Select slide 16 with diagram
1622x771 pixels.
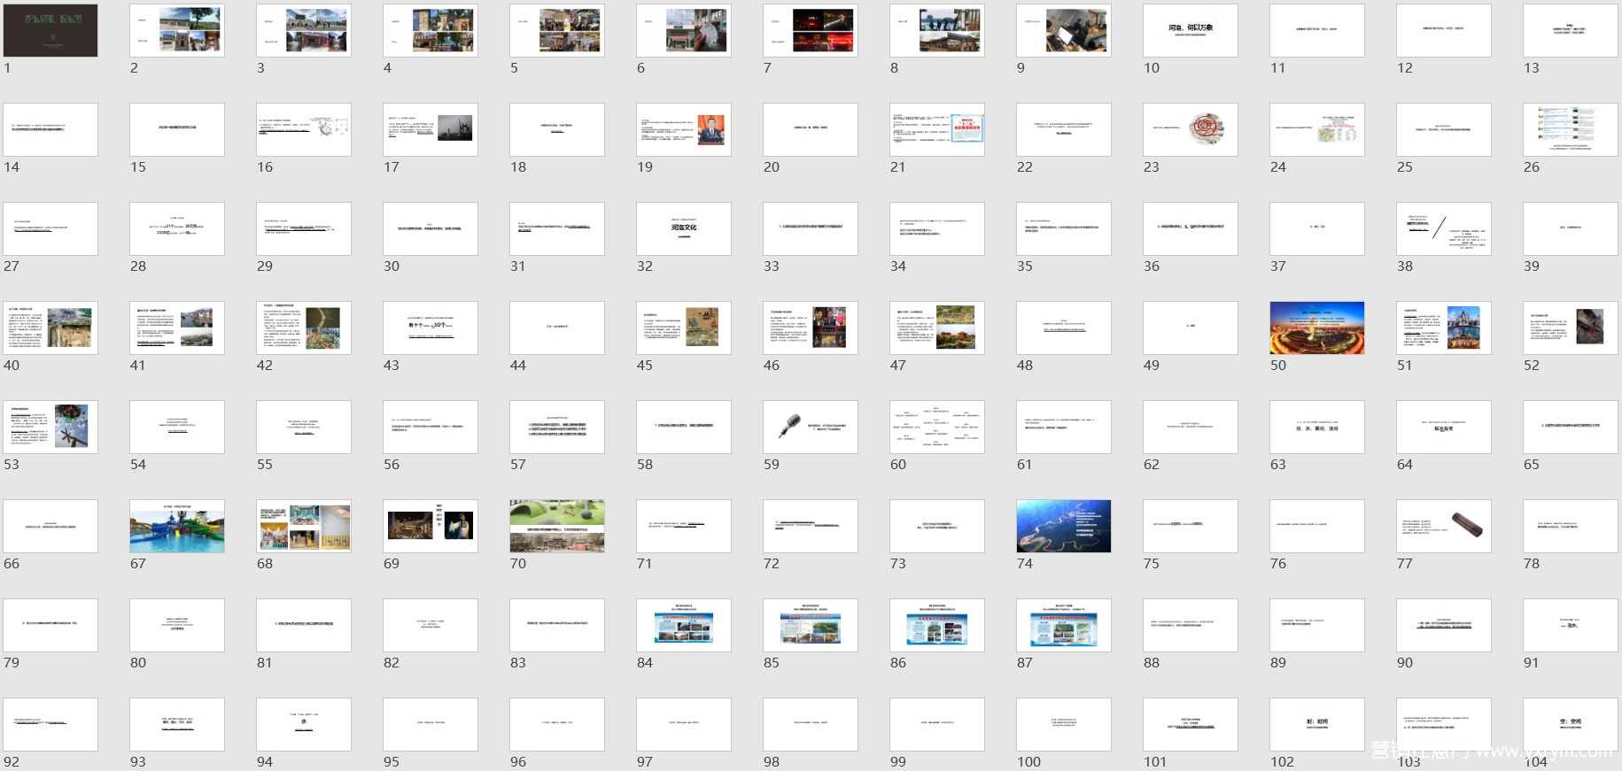(x=304, y=129)
